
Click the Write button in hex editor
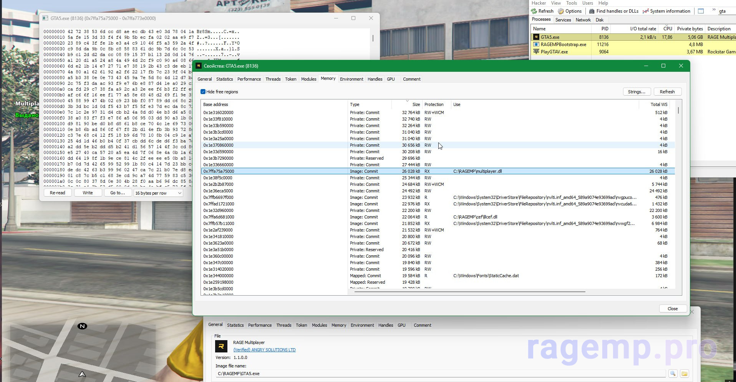tap(88, 193)
